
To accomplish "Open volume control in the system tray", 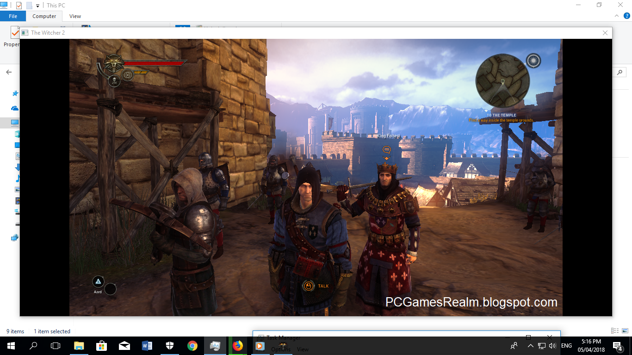I will (x=552, y=346).
